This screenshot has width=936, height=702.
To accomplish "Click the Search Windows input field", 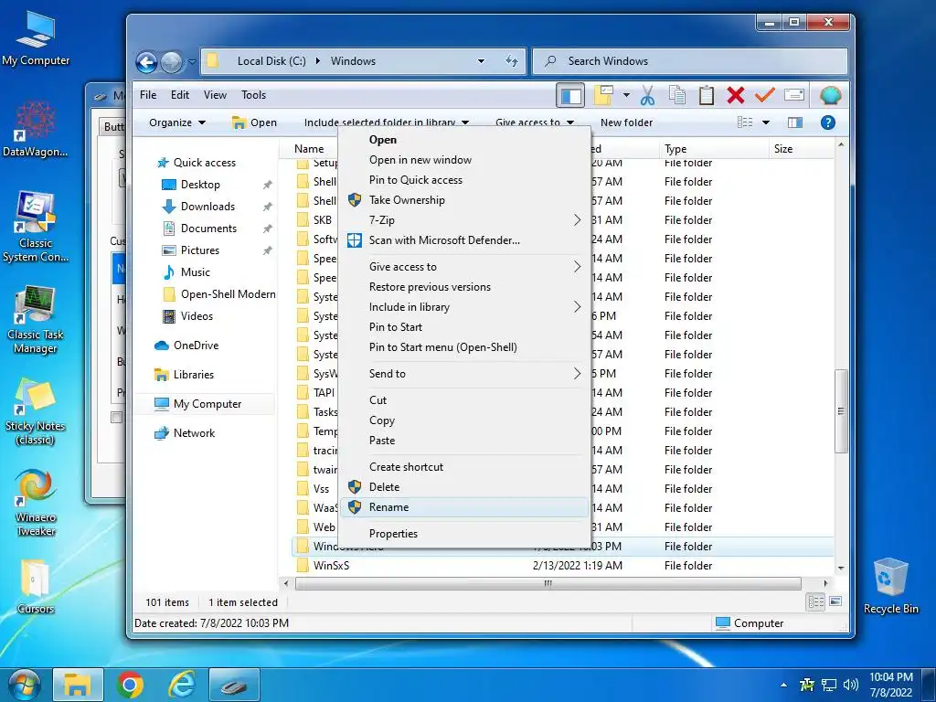I will point(690,61).
